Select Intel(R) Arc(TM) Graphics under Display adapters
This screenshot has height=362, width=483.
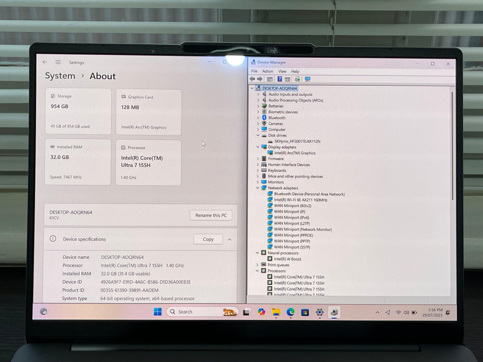pos(295,153)
